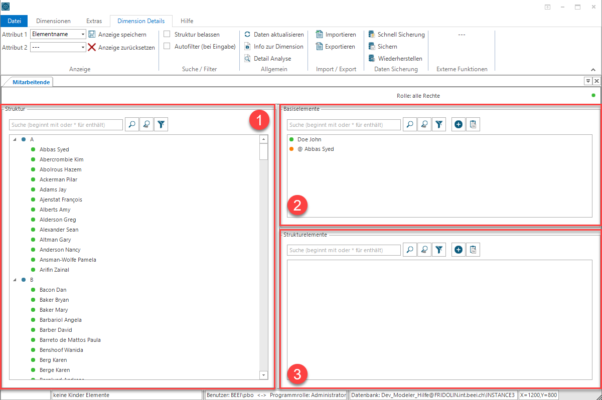Viewport: 602px width, 400px height.
Task: Click the filter funnel in Struktur panel
Action: (161, 125)
